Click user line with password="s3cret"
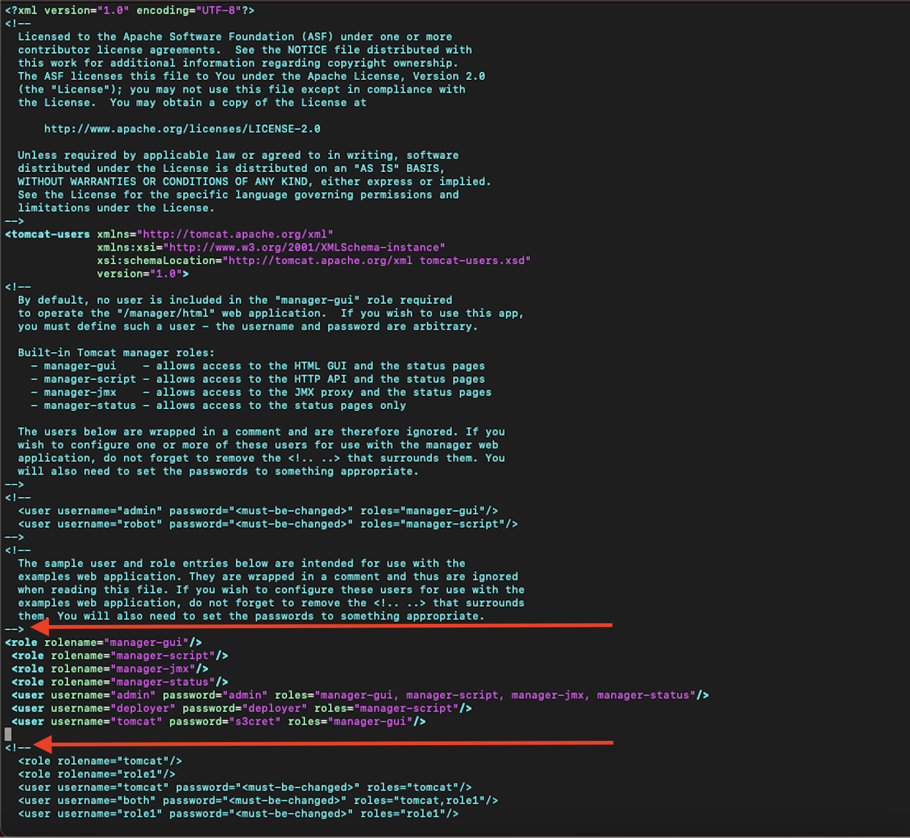 click(x=219, y=721)
